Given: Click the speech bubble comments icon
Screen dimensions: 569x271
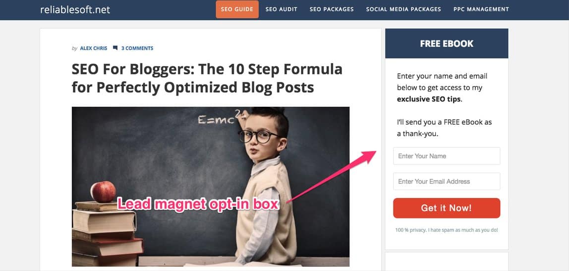Looking at the screenshot, I should [115, 48].
